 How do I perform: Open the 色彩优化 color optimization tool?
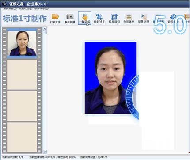coord(129,19)
